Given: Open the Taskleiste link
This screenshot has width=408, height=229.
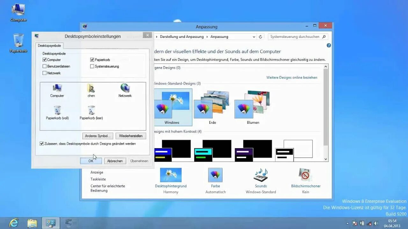Looking at the screenshot, I should pos(98,179).
